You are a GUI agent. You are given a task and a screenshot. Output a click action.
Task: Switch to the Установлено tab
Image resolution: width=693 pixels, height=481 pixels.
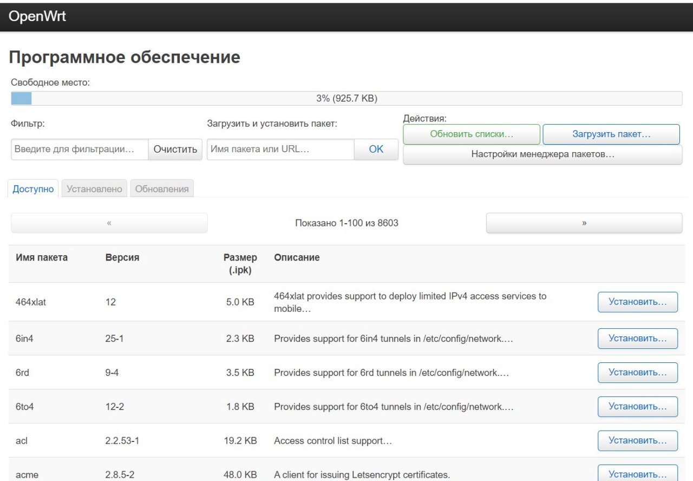95,189
